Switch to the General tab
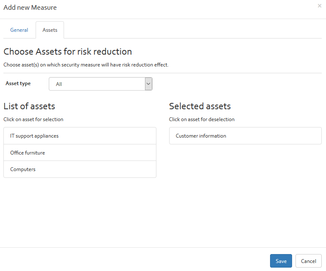 19,30
